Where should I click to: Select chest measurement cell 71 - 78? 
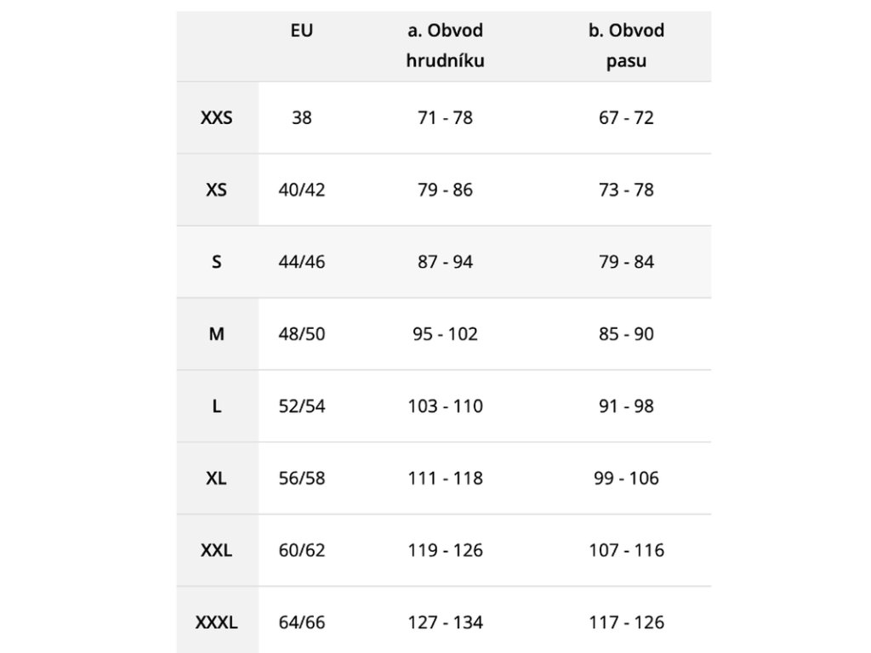tap(445, 118)
